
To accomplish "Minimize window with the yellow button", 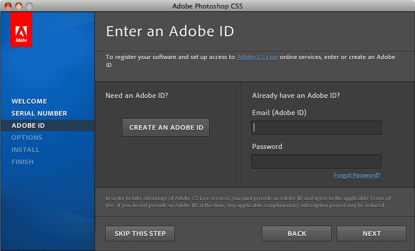I will click(x=19, y=6).
